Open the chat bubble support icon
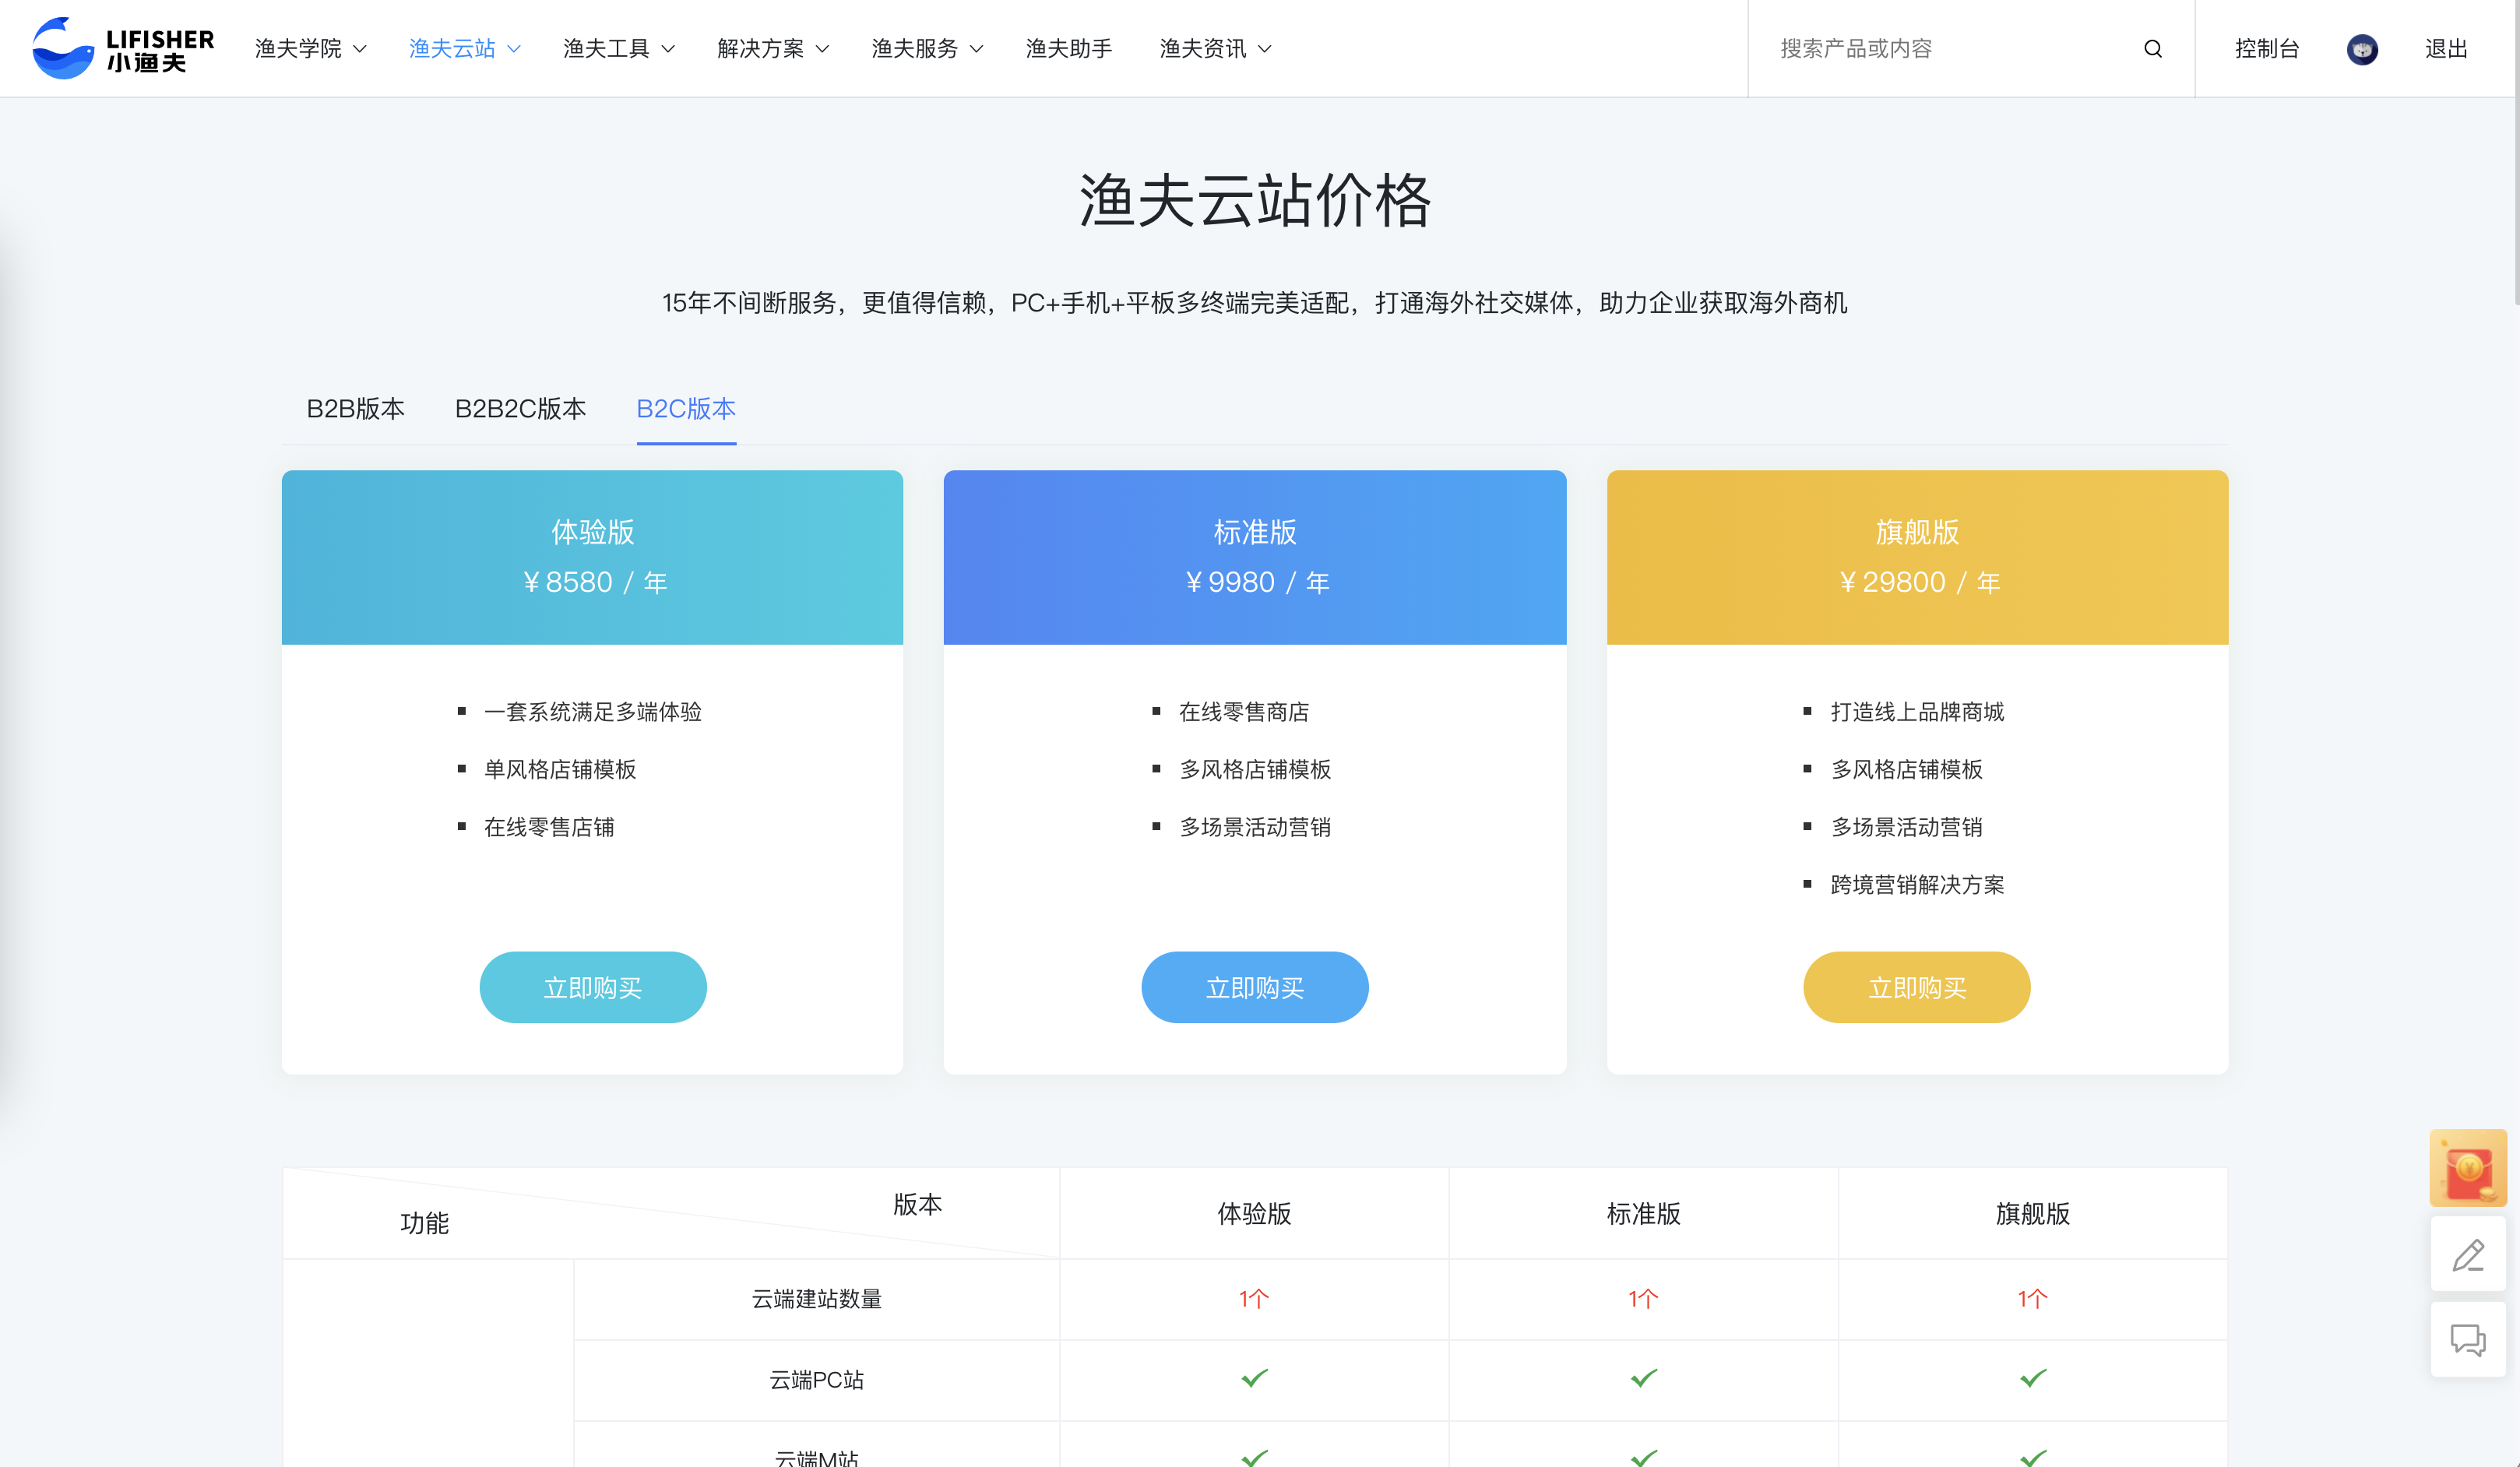The height and width of the screenshot is (1467, 2520). pyautogui.click(x=2468, y=1340)
